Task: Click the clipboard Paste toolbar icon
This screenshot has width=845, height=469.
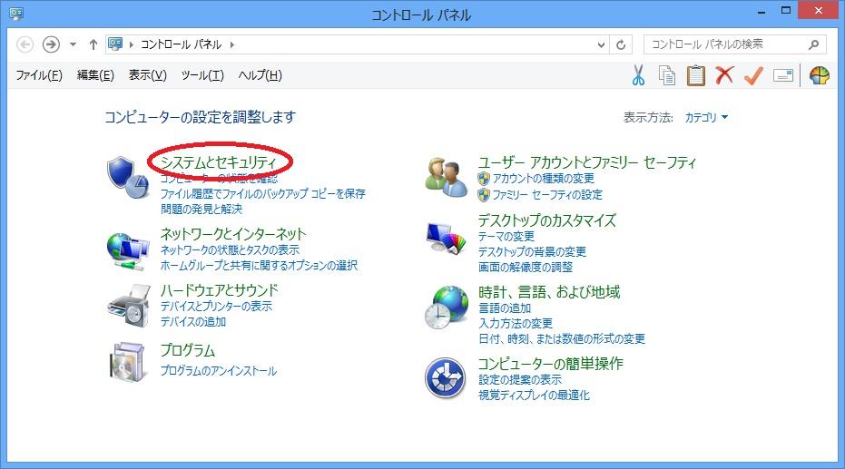Action: [x=696, y=75]
